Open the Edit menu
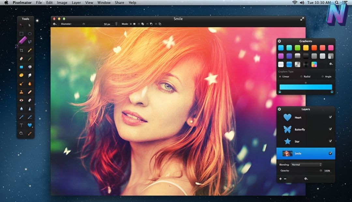This screenshot has width=352, height=202. coord(50,3)
